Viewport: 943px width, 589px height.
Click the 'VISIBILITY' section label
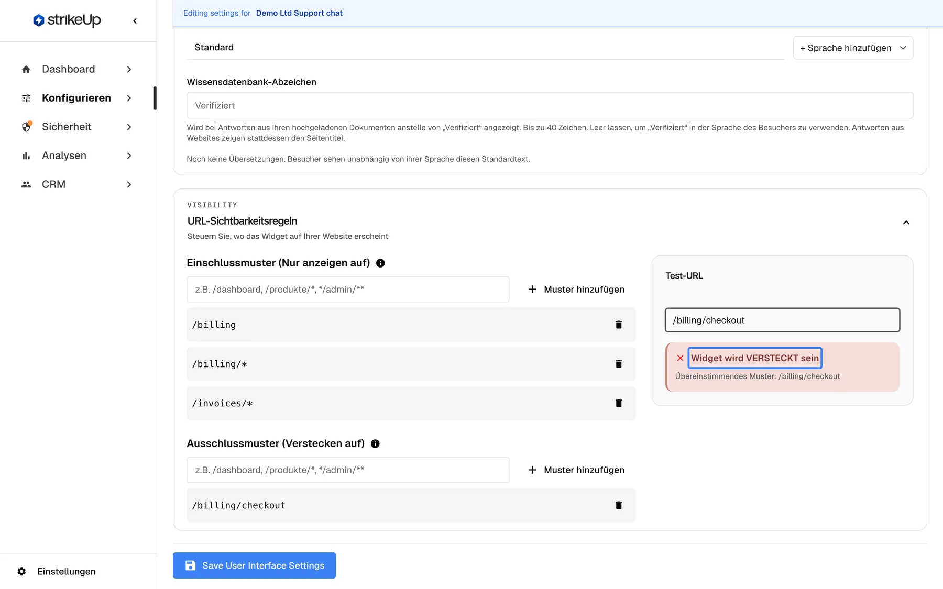click(212, 205)
